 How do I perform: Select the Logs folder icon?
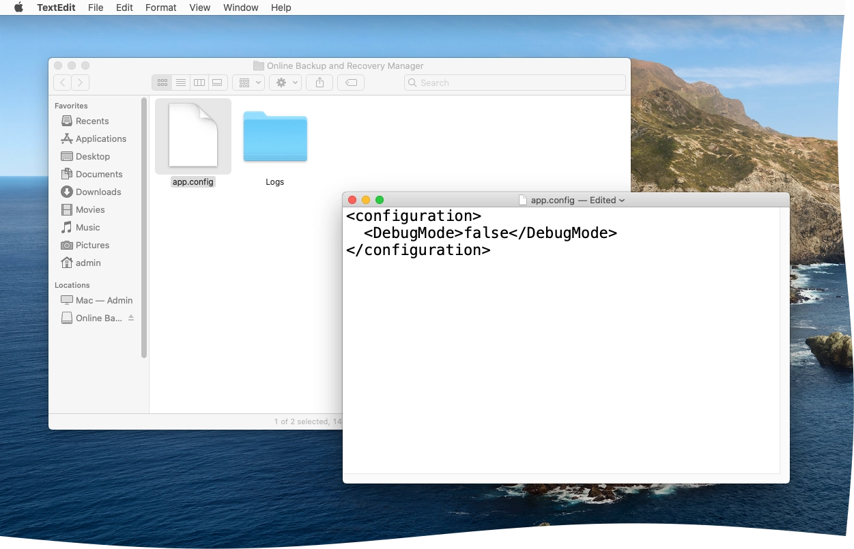[x=275, y=136]
